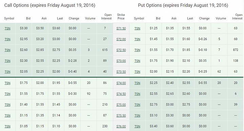Select the call options Volume column header
The height and width of the screenshot is (131, 244).
coord(90,19)
